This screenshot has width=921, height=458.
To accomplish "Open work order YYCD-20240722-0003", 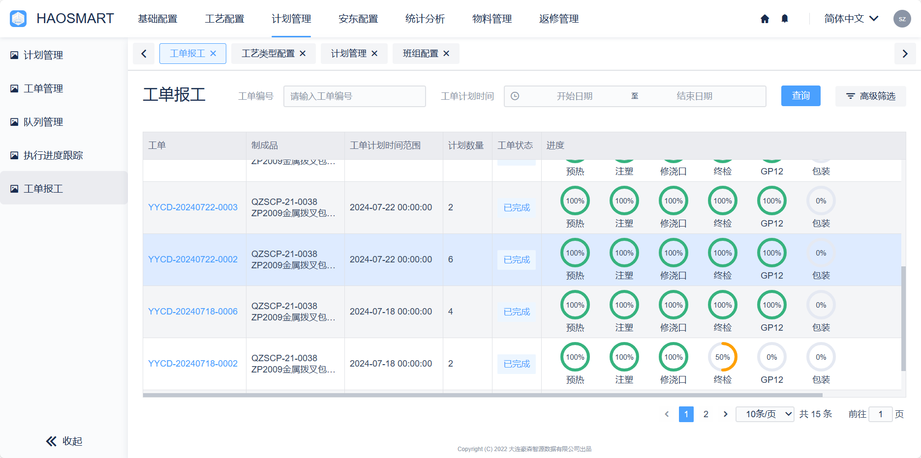I will [193, 207].
